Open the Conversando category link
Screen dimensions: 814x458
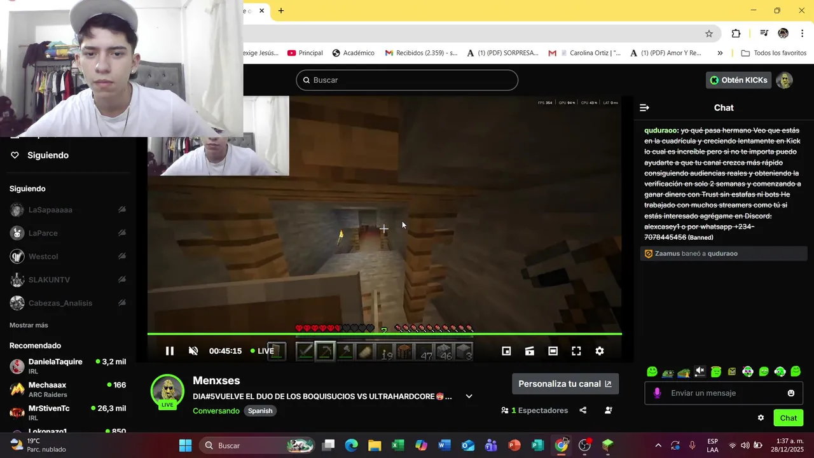[x=216, y=411]
